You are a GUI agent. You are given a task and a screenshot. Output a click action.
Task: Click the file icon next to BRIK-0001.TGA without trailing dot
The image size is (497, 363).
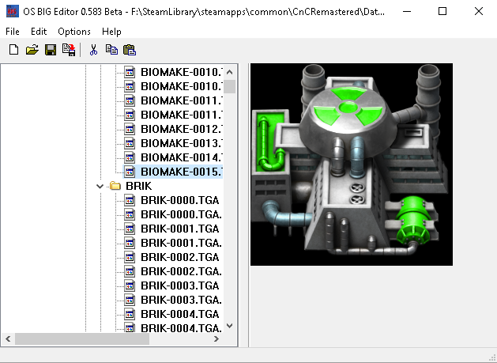(130, 229)
